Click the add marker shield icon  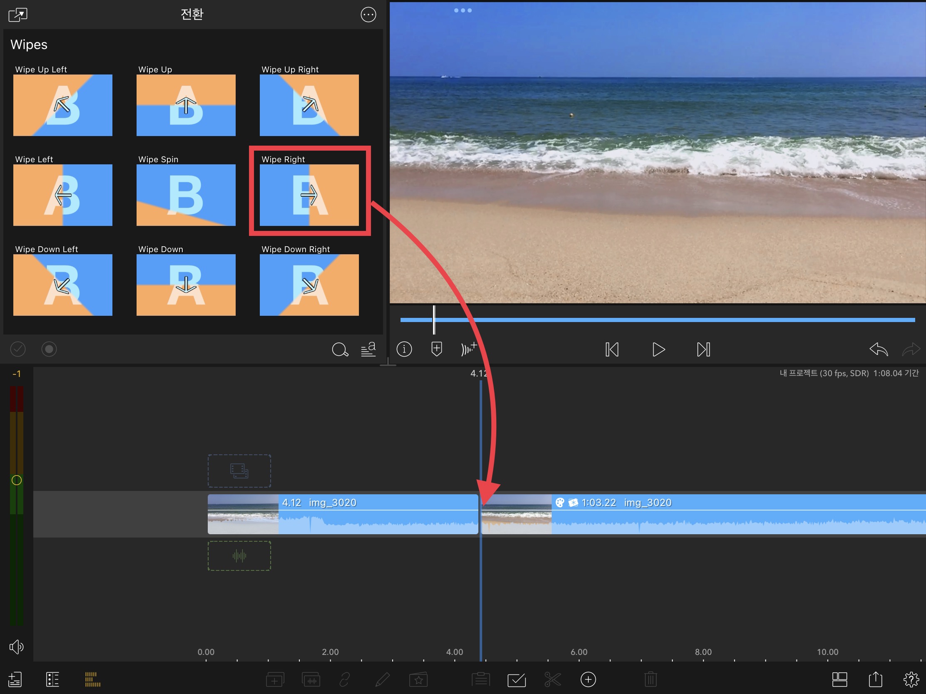436,349
